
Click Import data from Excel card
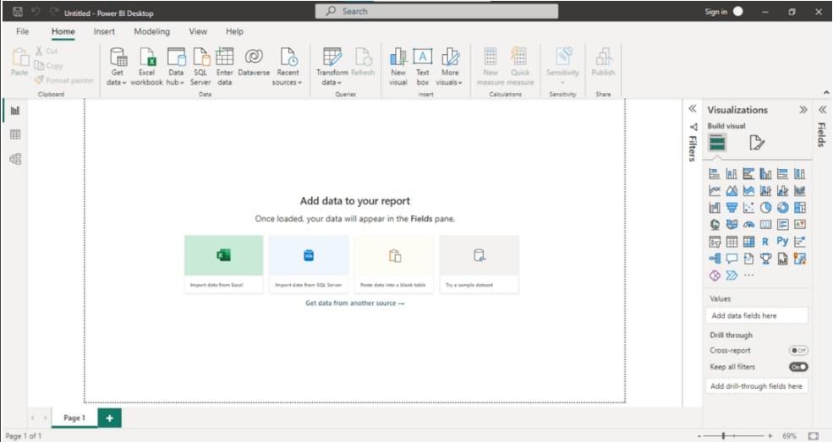pyautogui.click(x=223, y=264)
